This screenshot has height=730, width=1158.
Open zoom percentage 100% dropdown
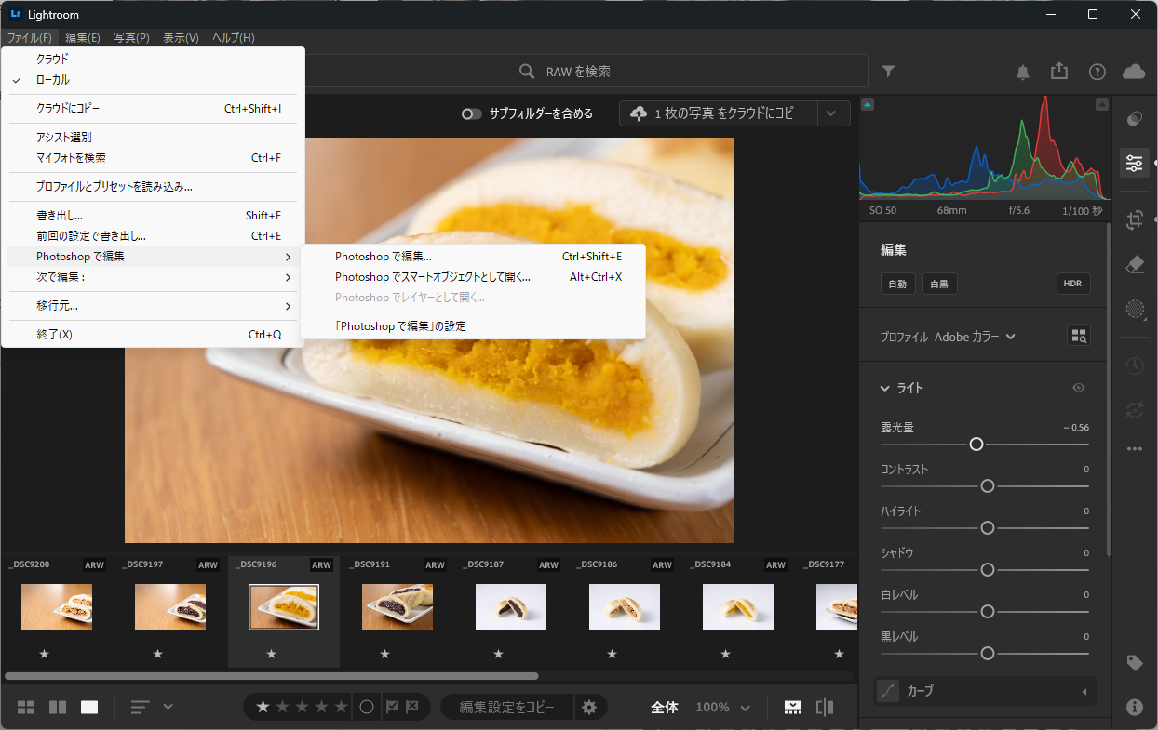pos(722,707)
